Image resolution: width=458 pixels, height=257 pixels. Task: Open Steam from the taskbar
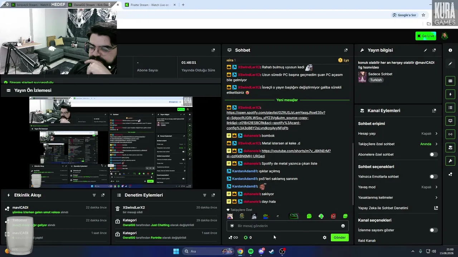[x=272, y=251]
